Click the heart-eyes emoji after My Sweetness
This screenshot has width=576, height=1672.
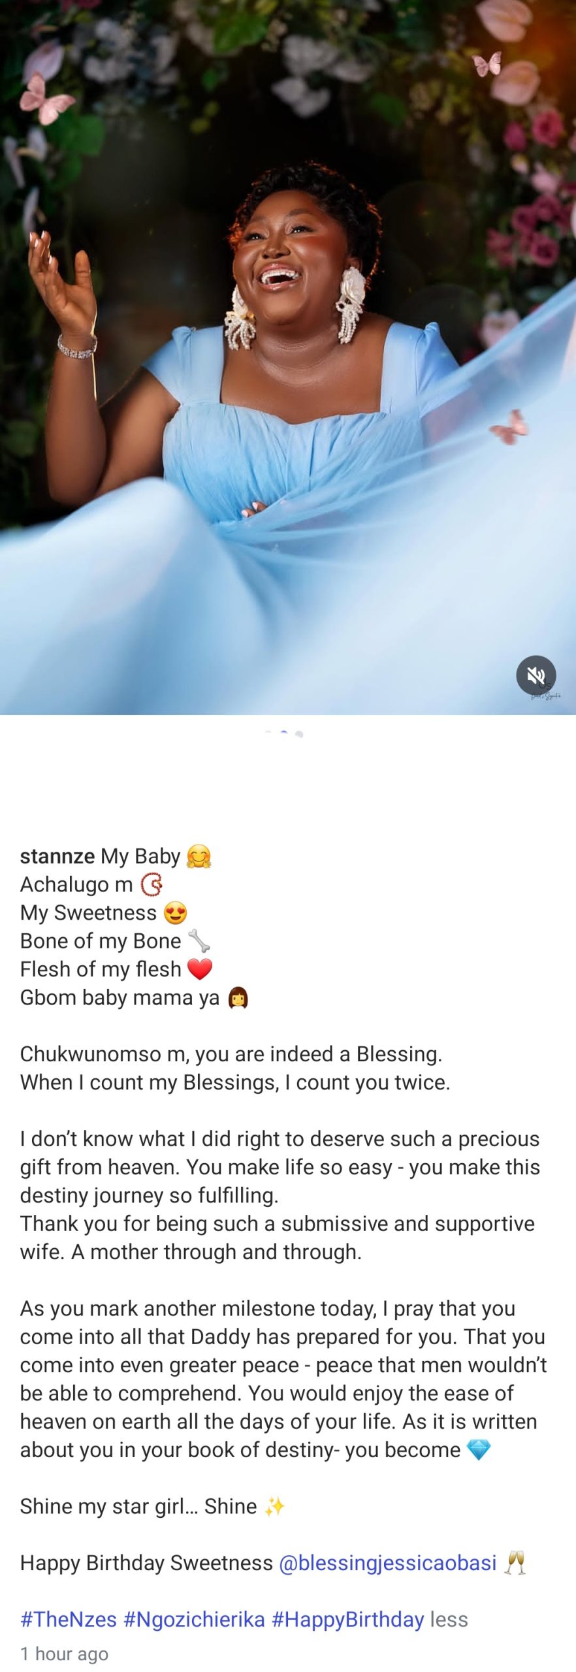tap(175, 912)
